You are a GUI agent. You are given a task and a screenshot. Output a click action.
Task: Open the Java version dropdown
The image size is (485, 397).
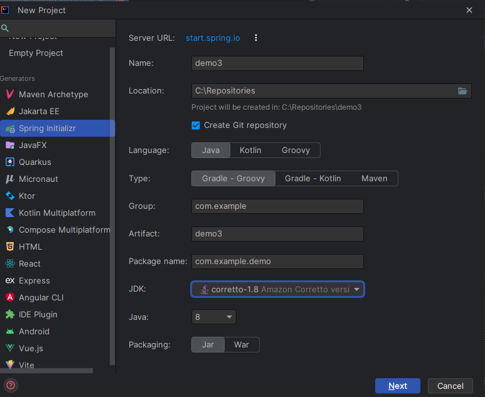tap(214, 317)
